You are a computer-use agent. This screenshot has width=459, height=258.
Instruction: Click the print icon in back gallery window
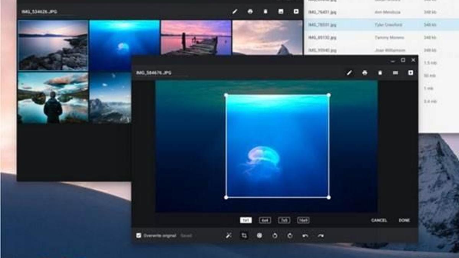point(250,11)
